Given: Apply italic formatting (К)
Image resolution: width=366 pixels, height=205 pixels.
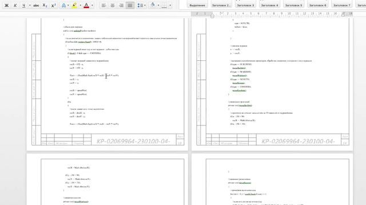Looking at the screenshot, I should pos(15,5).
